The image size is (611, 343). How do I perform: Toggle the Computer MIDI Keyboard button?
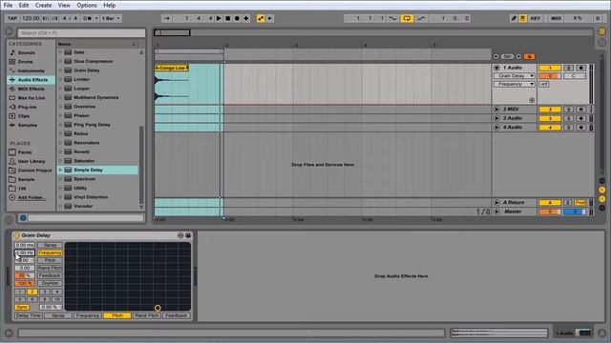(522, 18)
